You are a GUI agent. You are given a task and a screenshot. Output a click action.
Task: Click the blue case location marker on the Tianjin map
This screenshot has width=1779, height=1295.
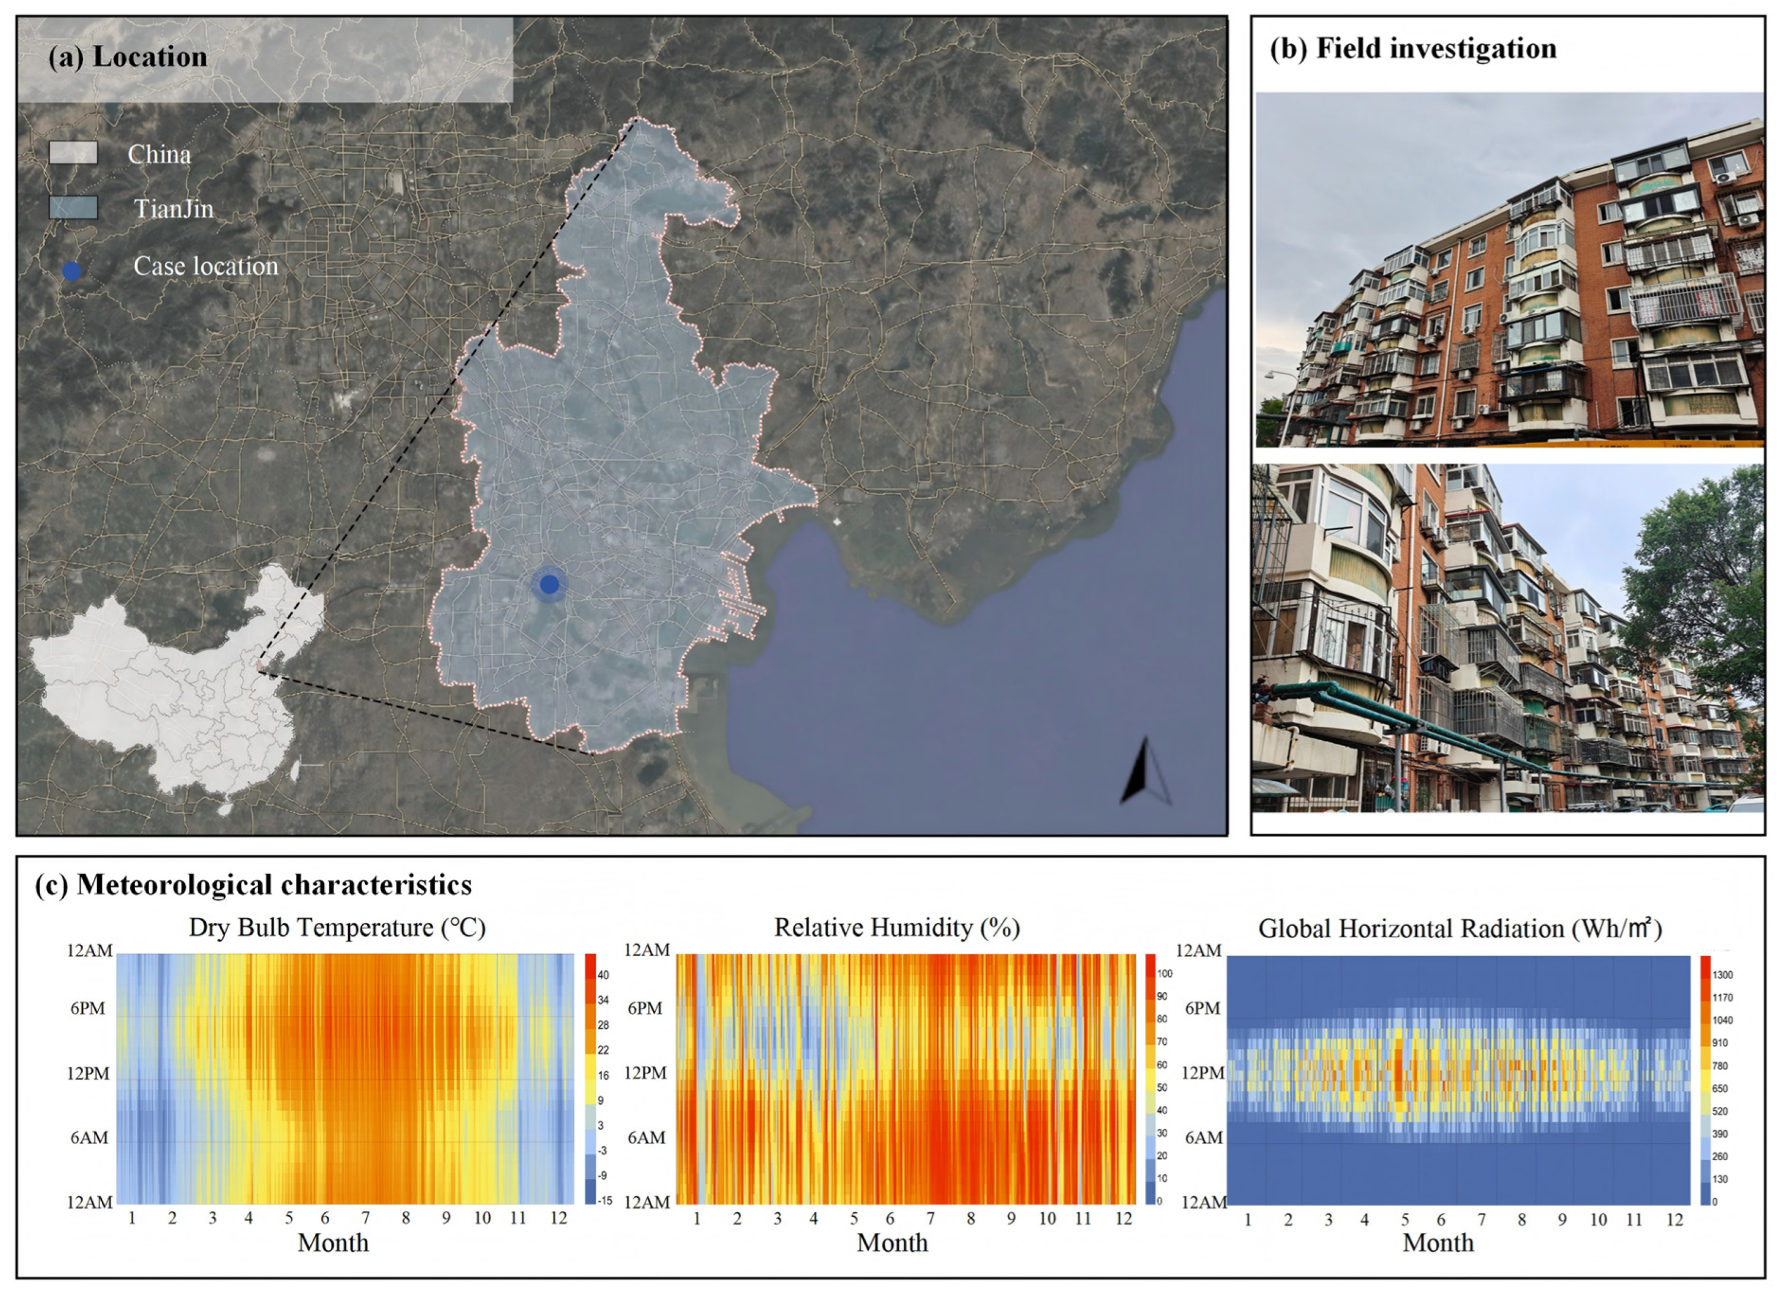pyautogui.click(x=549, y=584)
